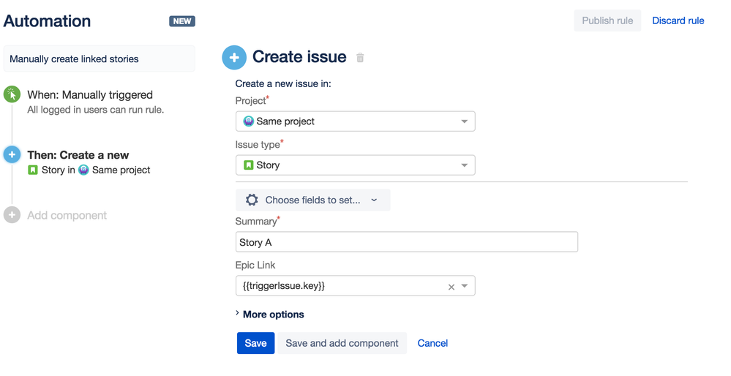Open the Choose fields to set menu

pos(313,200)
